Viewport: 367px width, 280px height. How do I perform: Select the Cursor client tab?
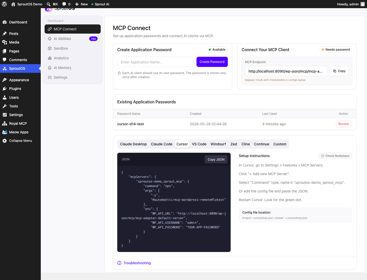point(182,144)
